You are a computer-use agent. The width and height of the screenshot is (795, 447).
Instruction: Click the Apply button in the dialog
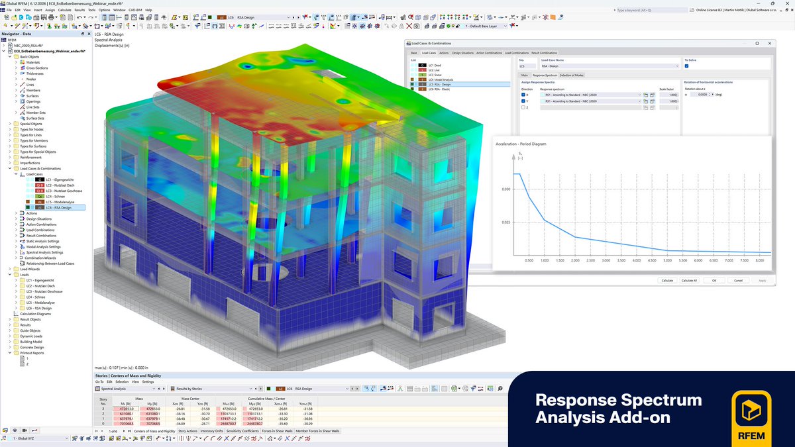point(762,280)
